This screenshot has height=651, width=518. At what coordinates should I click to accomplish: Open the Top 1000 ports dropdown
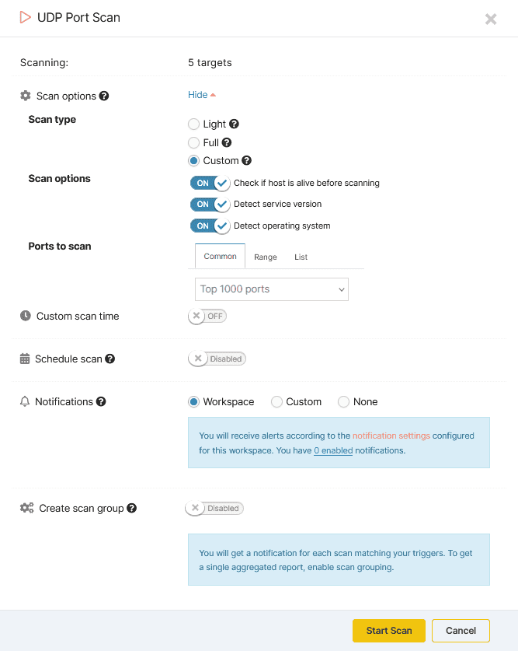point(272,289)
